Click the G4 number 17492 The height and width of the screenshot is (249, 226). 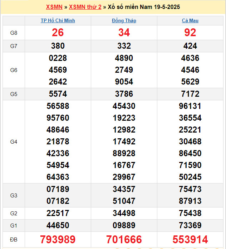tap(124, 142)
